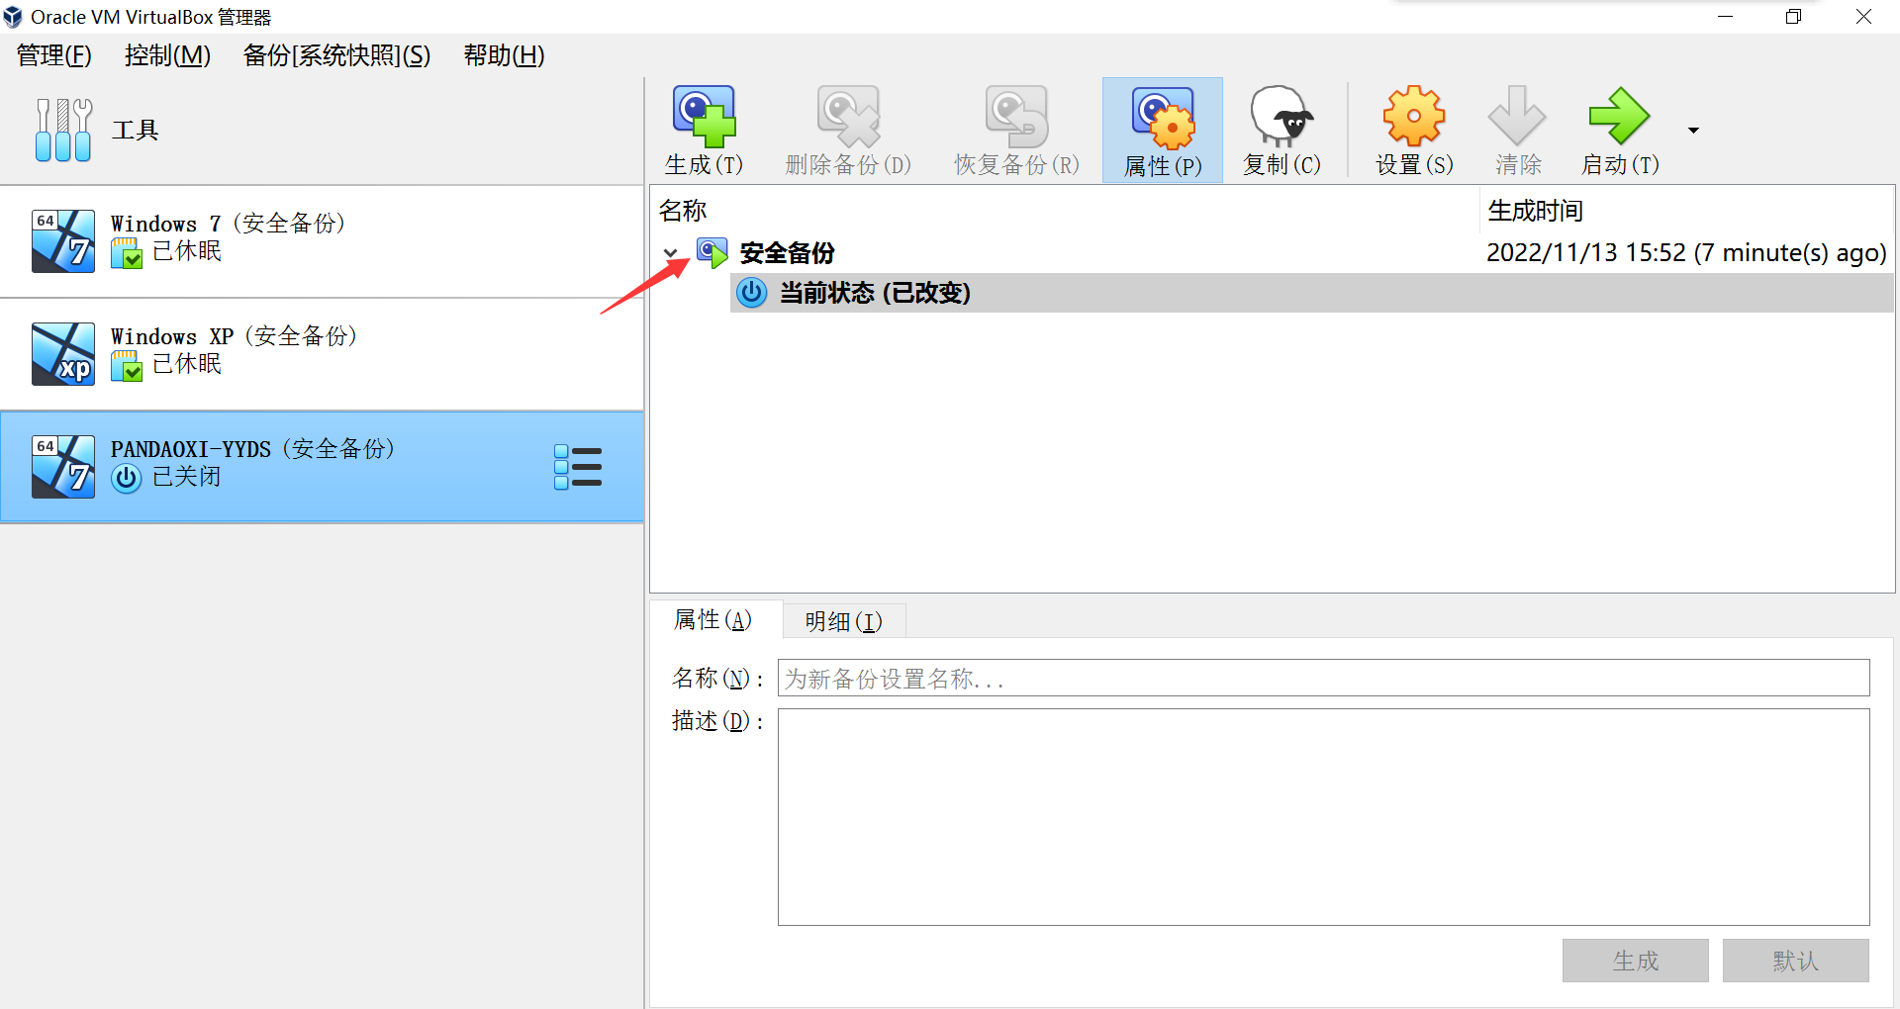Image resolution: width=1900 pixels, height=1009 pixels.
Task: Click the 生成时间 column header
Action: [1686, 211]
